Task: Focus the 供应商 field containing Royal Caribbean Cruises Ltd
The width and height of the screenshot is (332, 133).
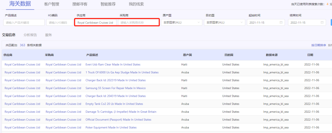Action: [x=96, y=22]
